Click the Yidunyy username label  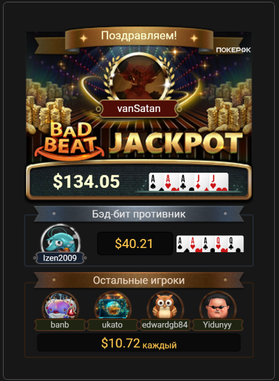click(217, 325)
